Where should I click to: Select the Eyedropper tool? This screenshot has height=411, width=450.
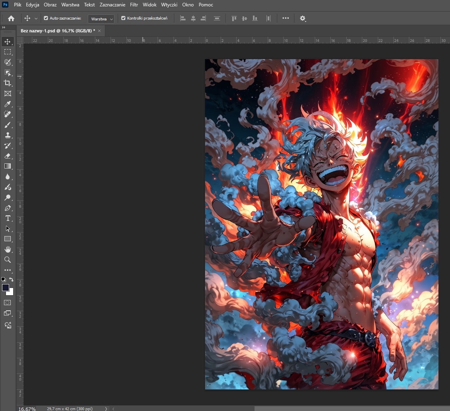pos(8,104)
